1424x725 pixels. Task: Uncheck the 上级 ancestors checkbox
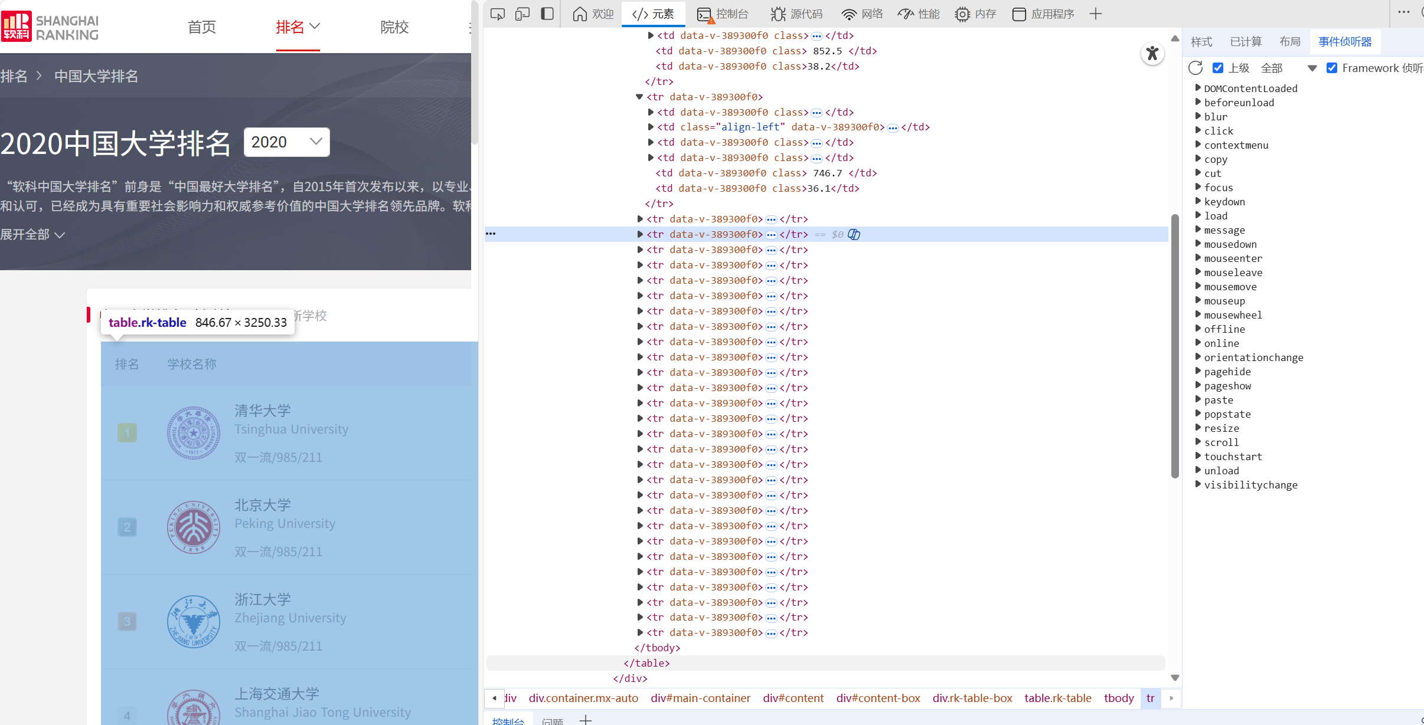pos(1218,68)
